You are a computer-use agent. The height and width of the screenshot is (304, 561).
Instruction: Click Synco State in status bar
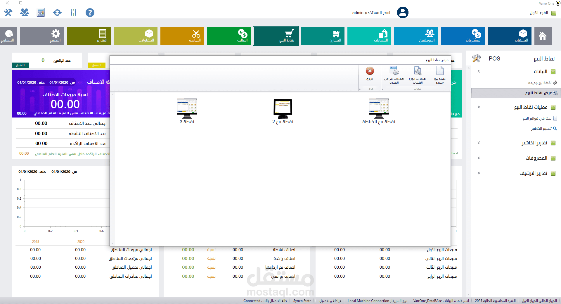(302, 301)
